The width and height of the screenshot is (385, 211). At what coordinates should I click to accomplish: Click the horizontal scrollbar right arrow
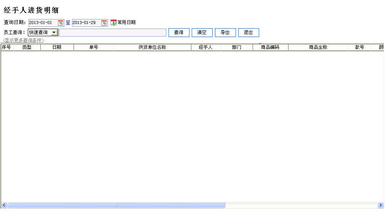pos(380,205)
